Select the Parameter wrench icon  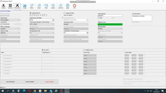pyautogui.click(x=17, y=6)
